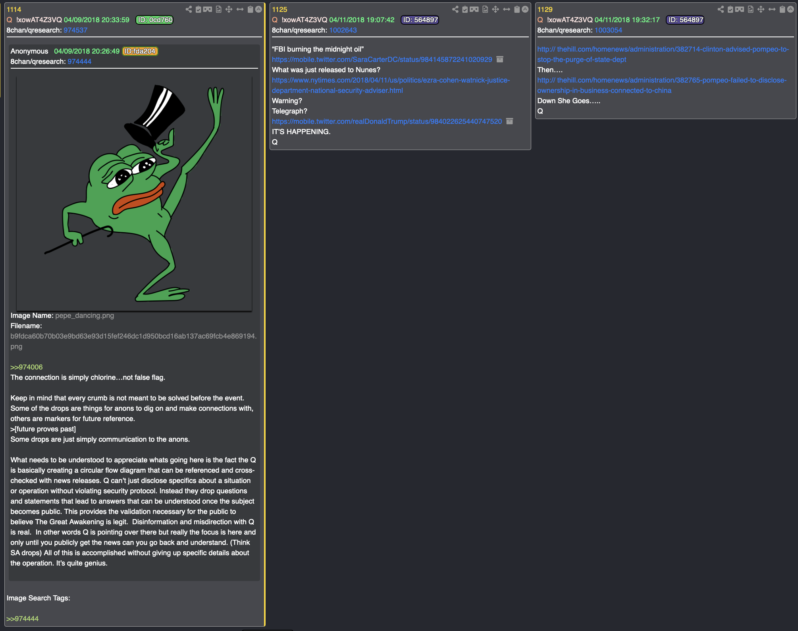Click the 'Down She Goes.....' line
The height and width of the screenshot is (631, 798).
point(569,101)
